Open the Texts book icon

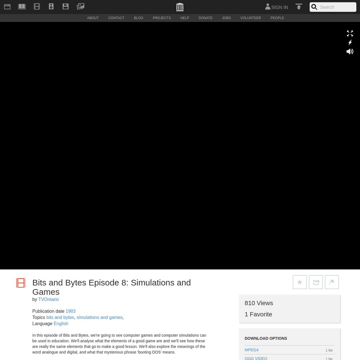[22, 6]
